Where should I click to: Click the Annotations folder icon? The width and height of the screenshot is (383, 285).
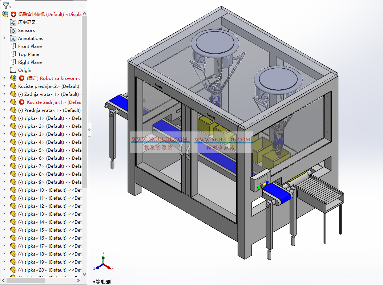coord(12,38)
